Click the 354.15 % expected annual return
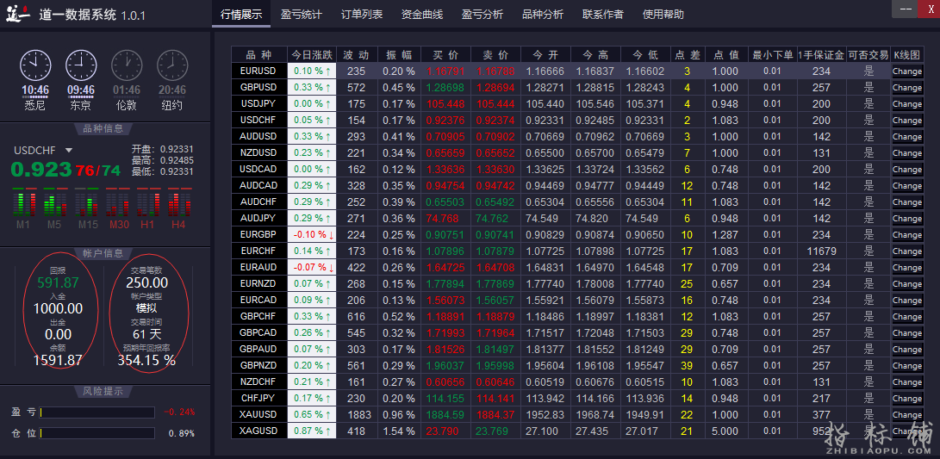 146,360
